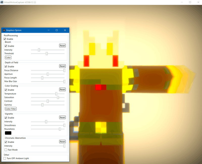Click the Focus Length slider handle
The height and width of the screenshot is (164, 202).
click(x=42, y=78)
